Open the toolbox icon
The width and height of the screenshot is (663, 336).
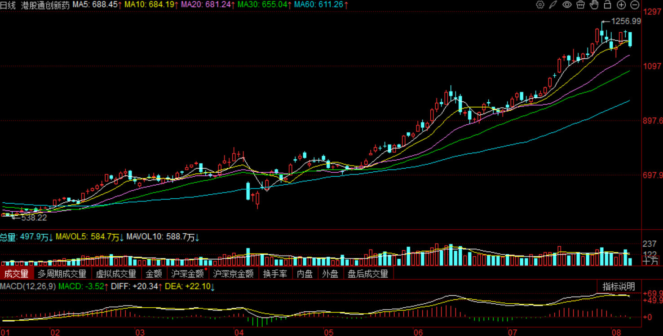[581, 5]
